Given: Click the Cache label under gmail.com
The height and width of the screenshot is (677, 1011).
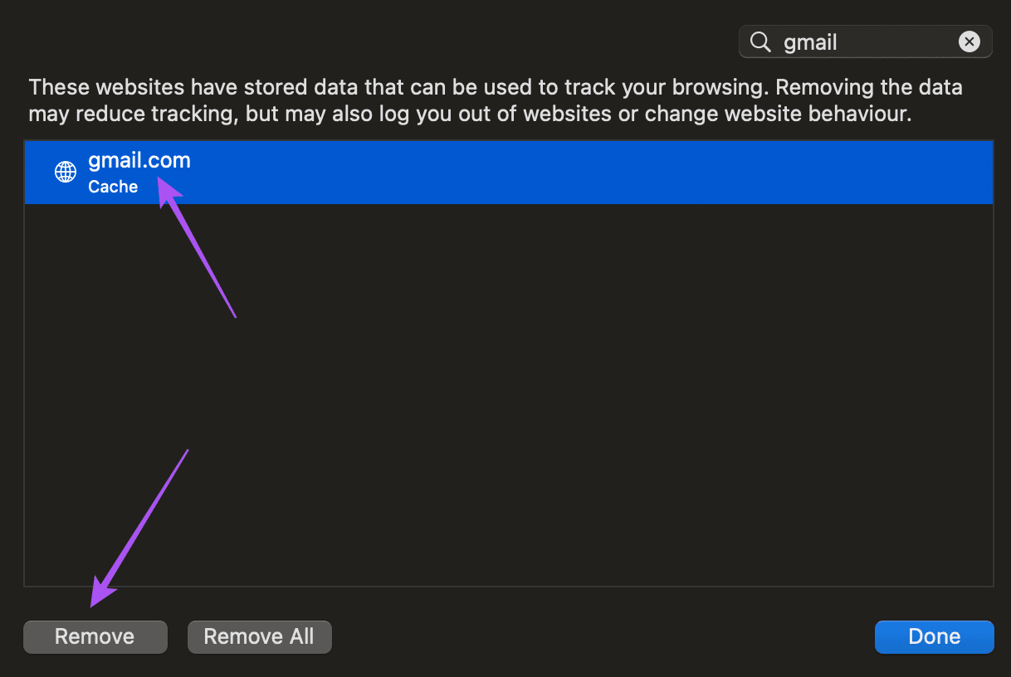Looking at the screenshot, I should click(113, 187).
